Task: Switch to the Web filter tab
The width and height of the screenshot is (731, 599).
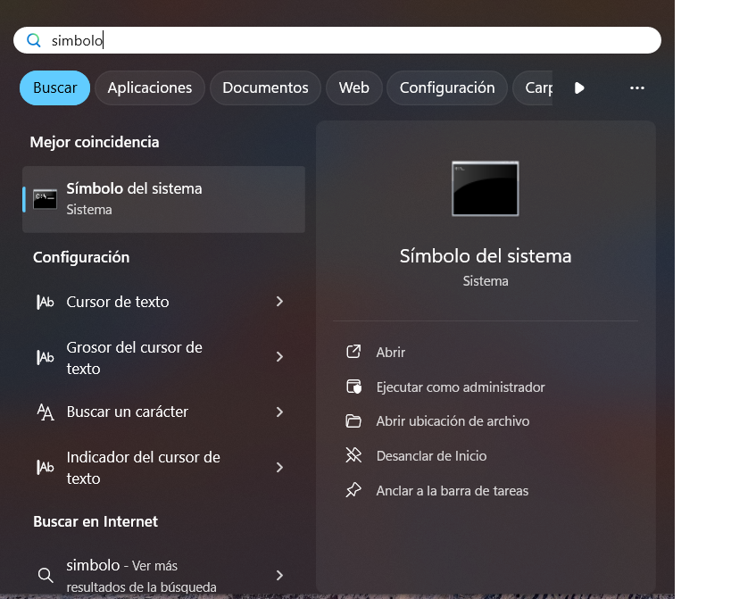Action: click(x=353, y=87)
